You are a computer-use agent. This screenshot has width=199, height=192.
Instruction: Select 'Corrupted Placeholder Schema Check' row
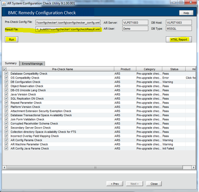[x=99, y=124]
